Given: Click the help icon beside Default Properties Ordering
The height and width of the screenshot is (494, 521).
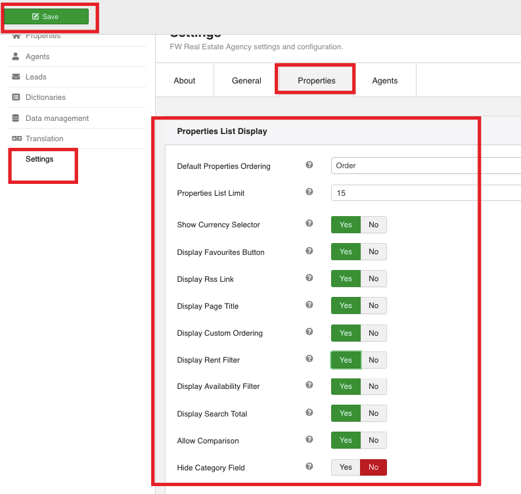Looking at the screenshot, I should click(x=309, y=166).
